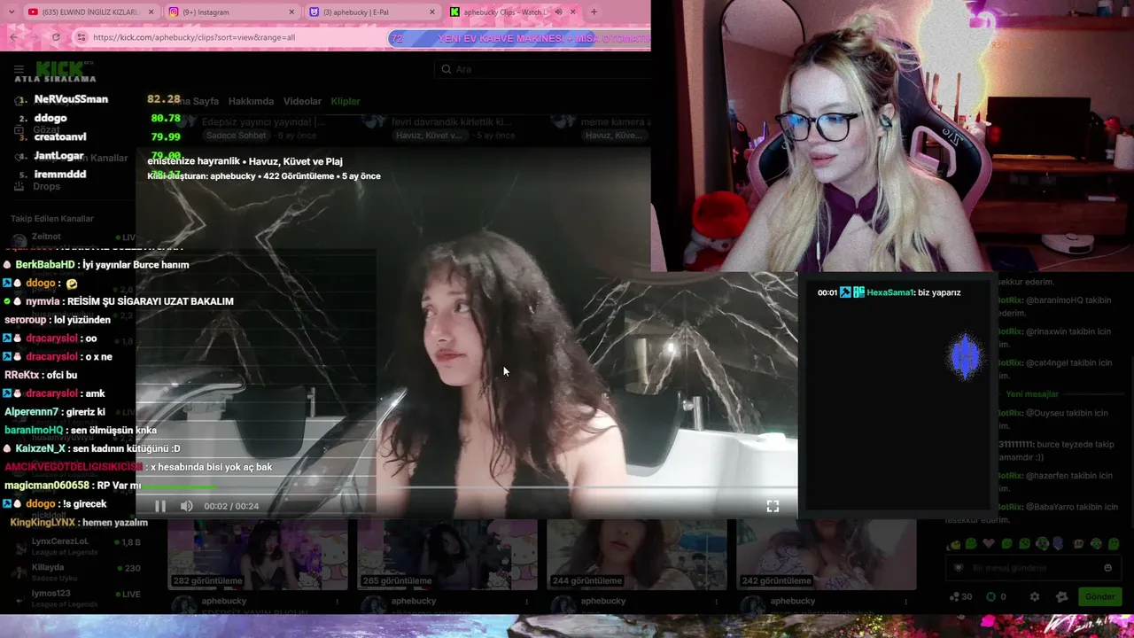Click NeRVouSSman in the leaderboard
The height and width of the screenshot is (638, 1134).
[71, 99]
